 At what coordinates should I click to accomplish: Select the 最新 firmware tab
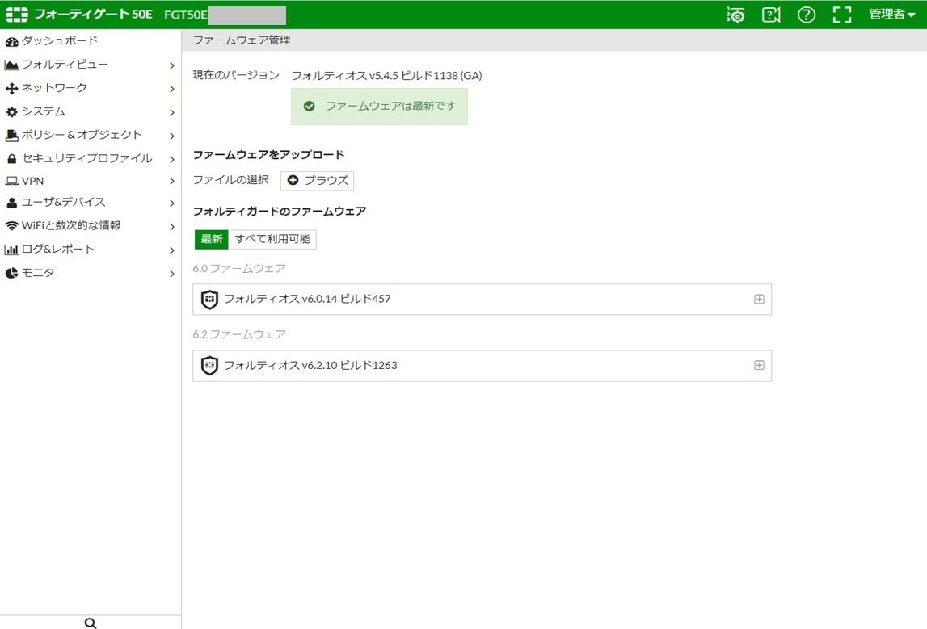(211, 239)
